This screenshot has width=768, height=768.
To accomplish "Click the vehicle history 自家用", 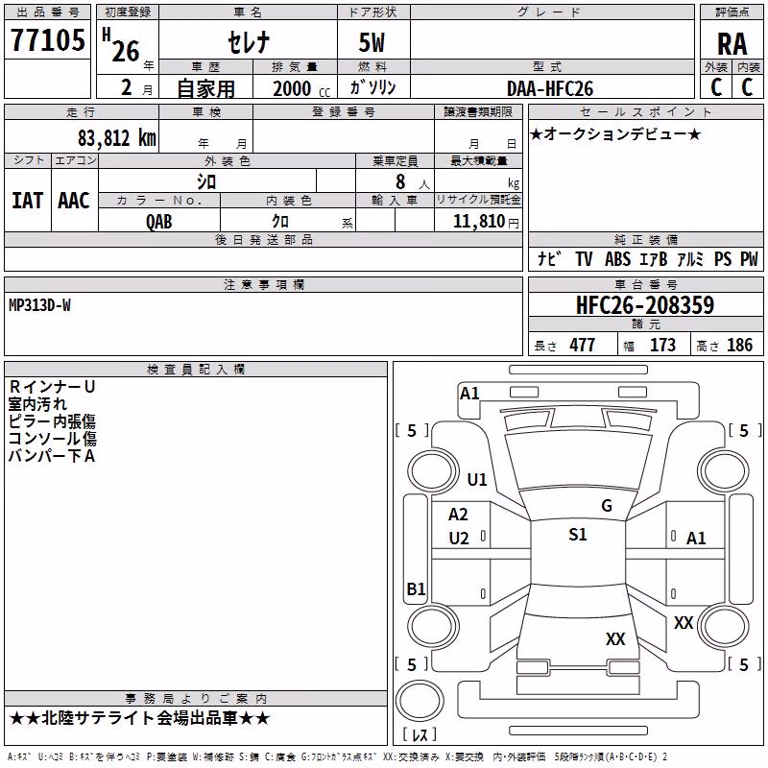I will tap(205, 88).
